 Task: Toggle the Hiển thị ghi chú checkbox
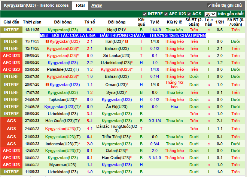[209, 6]
